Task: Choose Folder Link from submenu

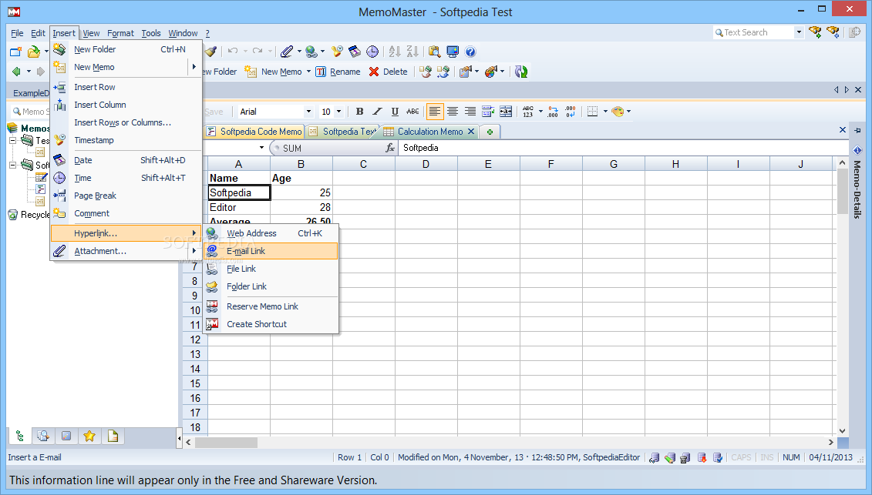Action: click(x=271, y=286)
